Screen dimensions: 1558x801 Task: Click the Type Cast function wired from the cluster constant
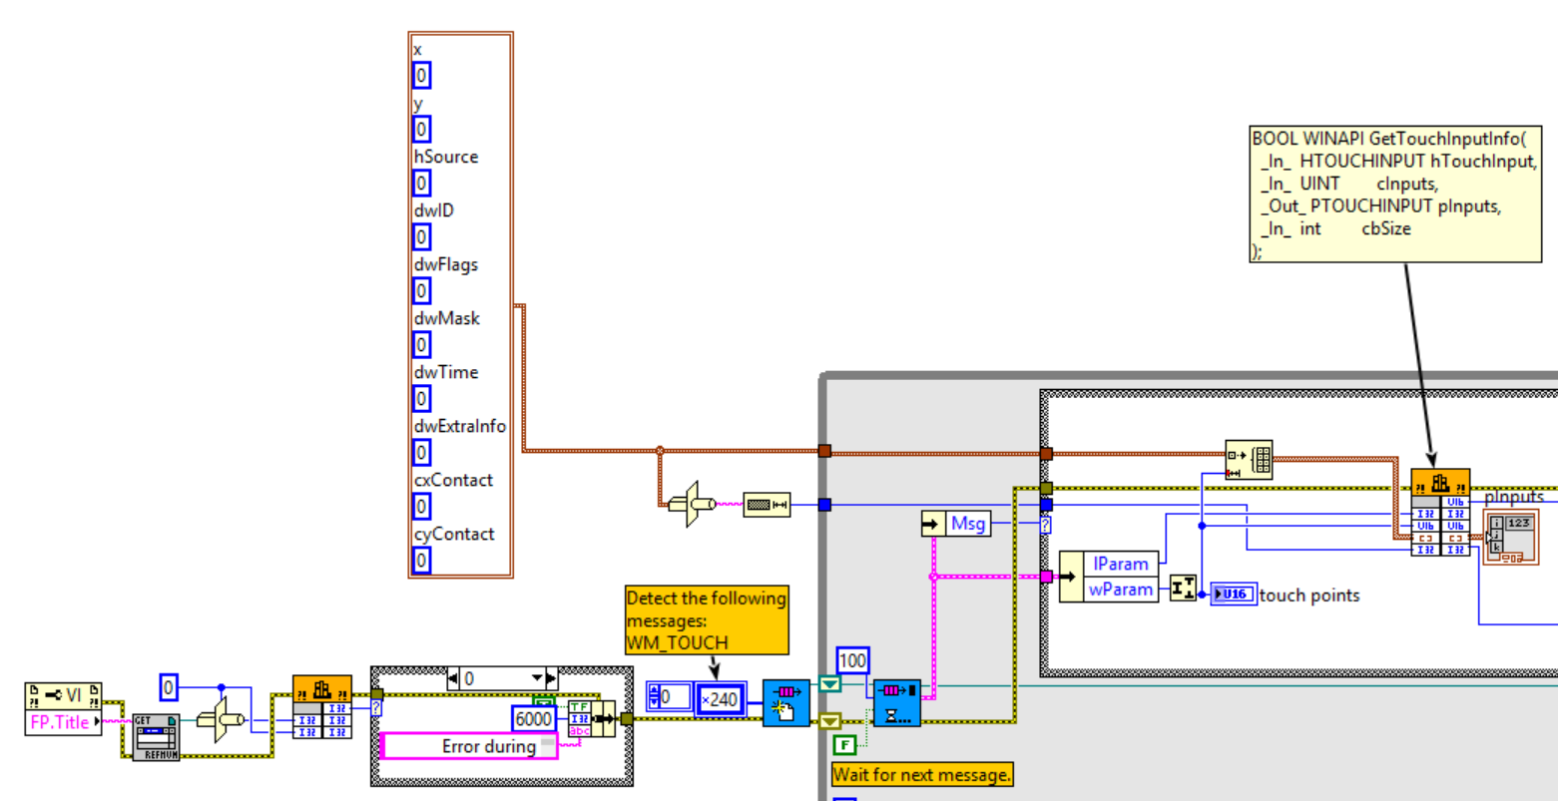[693, 505]
